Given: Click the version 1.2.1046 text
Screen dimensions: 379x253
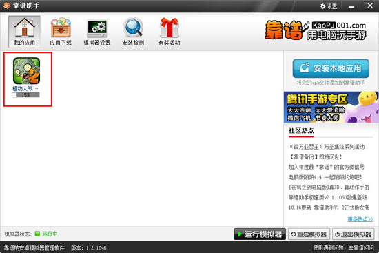Looking at the screenshot, I should [x=89, y=247].
